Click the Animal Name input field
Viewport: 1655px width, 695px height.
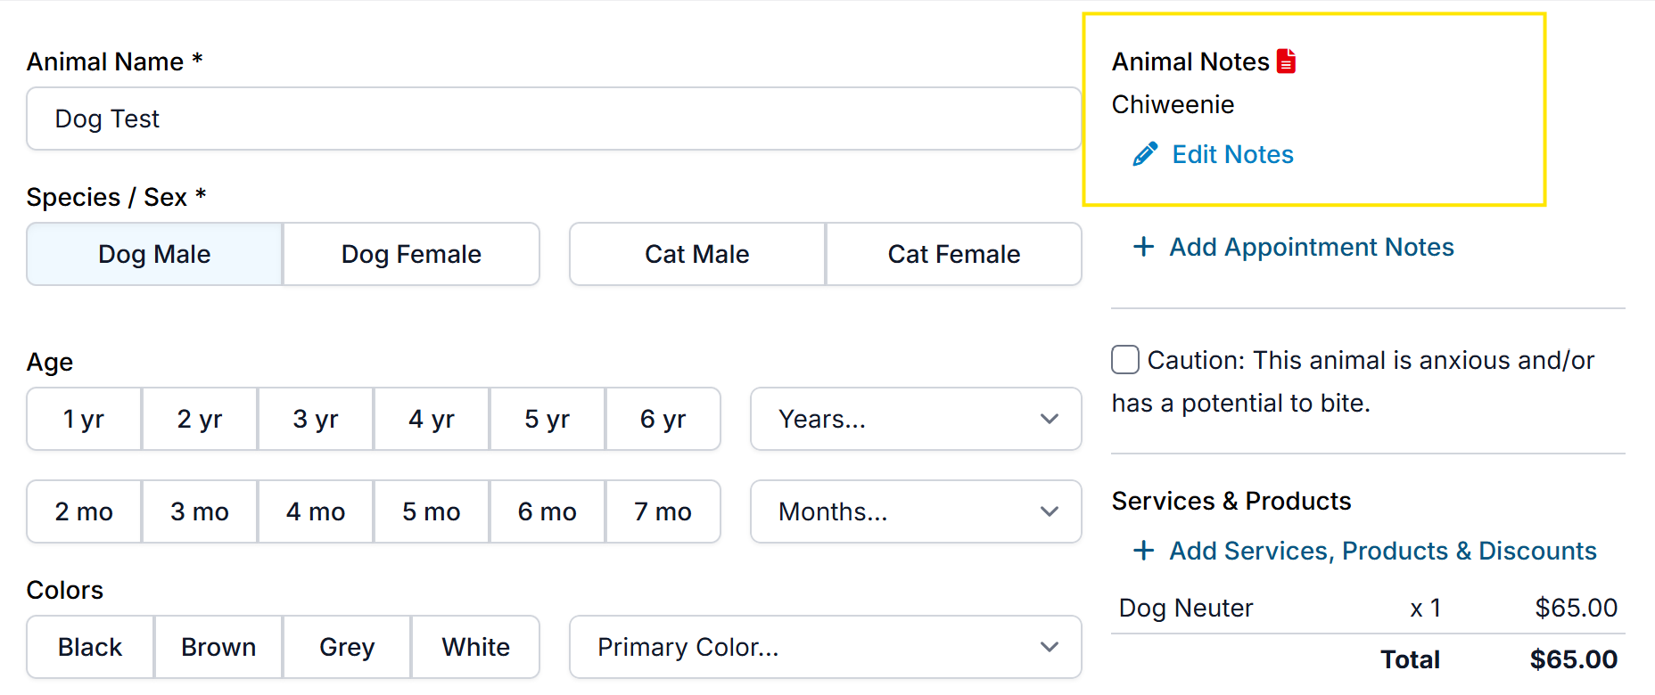click(x=553, y=119)
